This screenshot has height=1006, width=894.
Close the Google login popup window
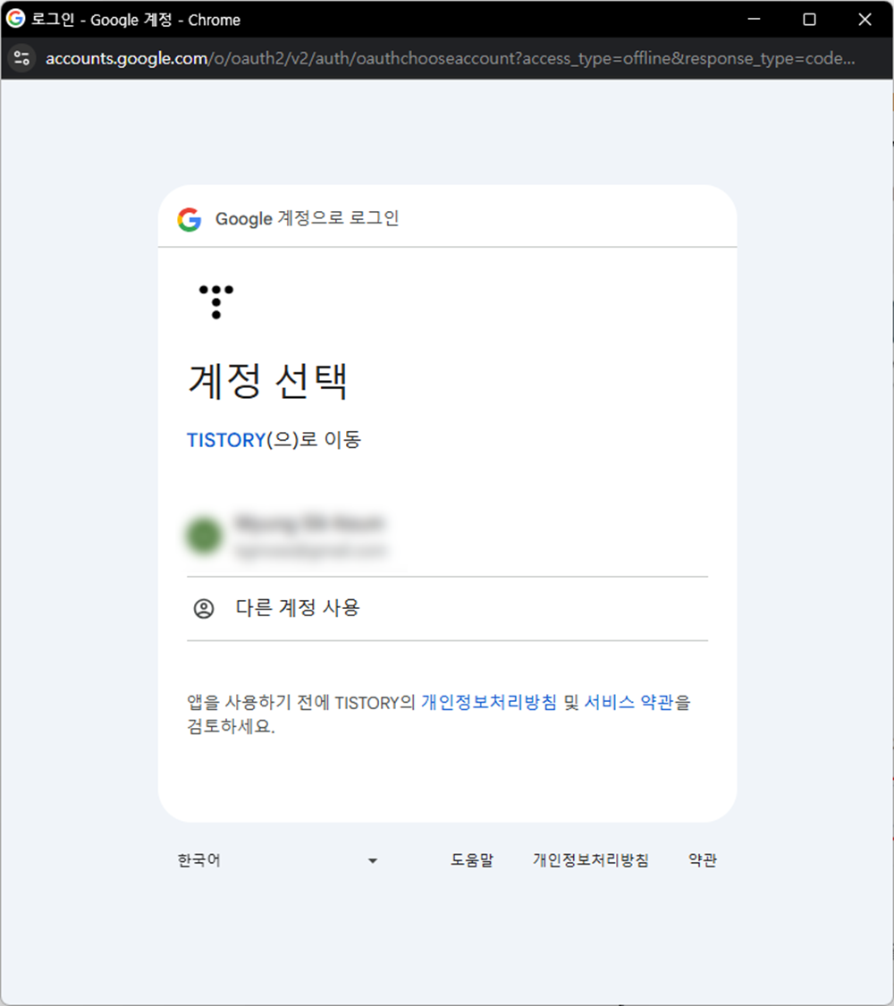click(864, 20)
